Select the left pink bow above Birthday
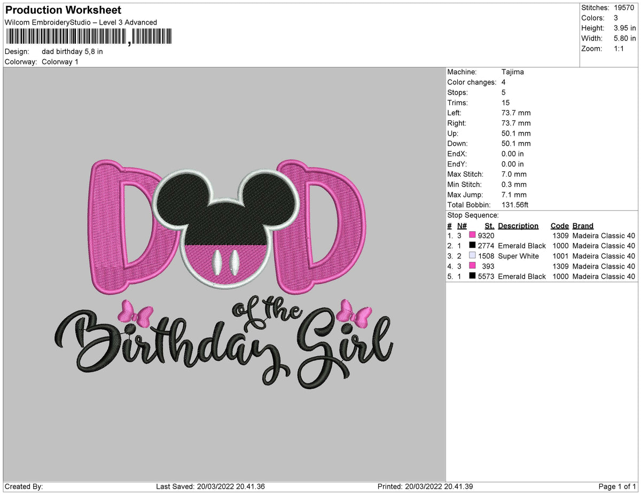 [137, 313]
